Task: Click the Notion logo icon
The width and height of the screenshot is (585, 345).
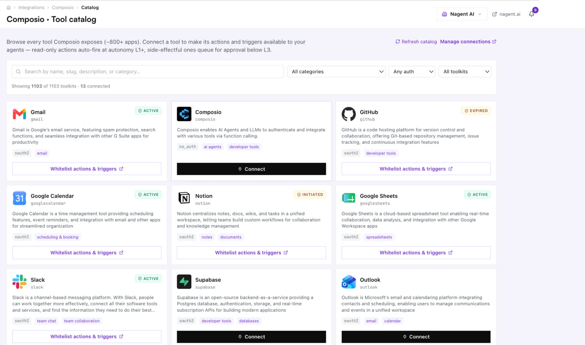Action: click(184, 198)
